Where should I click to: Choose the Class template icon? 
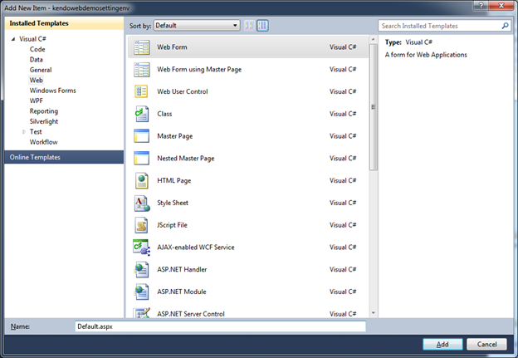click(141, 113)
